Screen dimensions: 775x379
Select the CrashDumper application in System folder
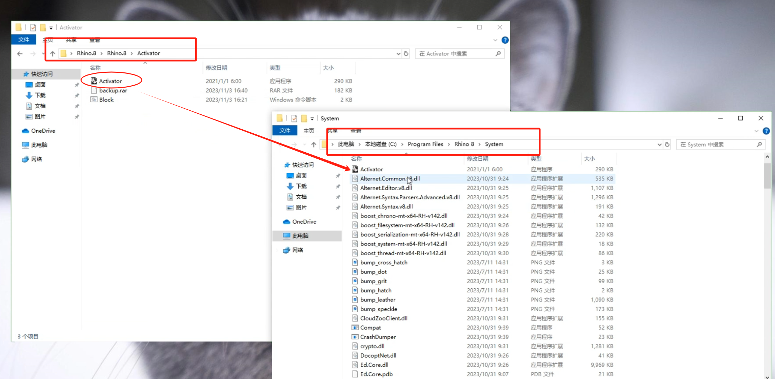click(x=378, y=337)
